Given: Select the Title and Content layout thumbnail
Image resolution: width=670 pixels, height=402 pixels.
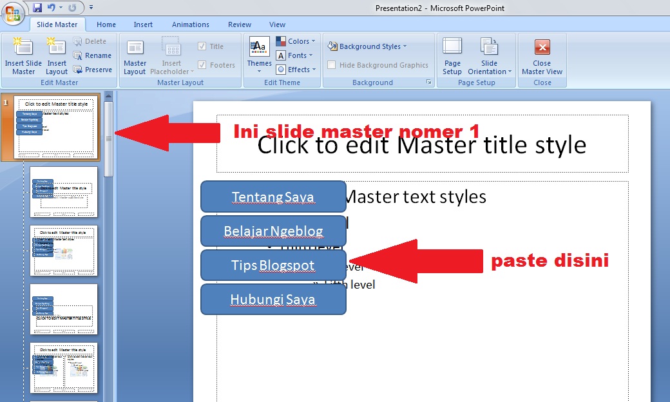Looking at the screenshot, I should pos(64,251).
